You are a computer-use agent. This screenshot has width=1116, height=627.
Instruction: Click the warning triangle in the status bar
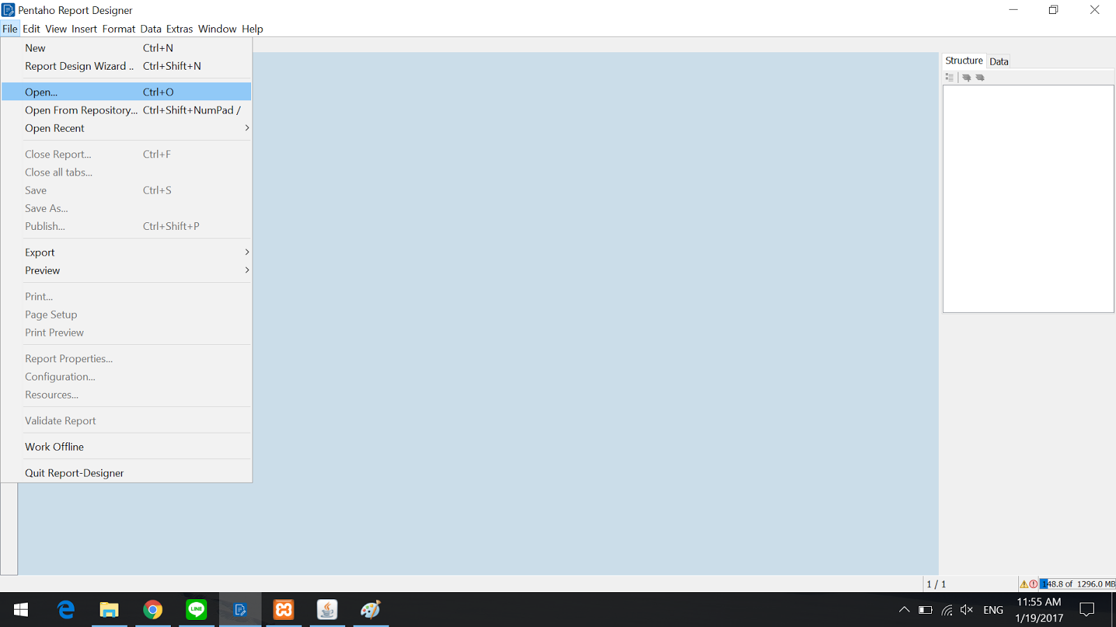point(1025,585)
